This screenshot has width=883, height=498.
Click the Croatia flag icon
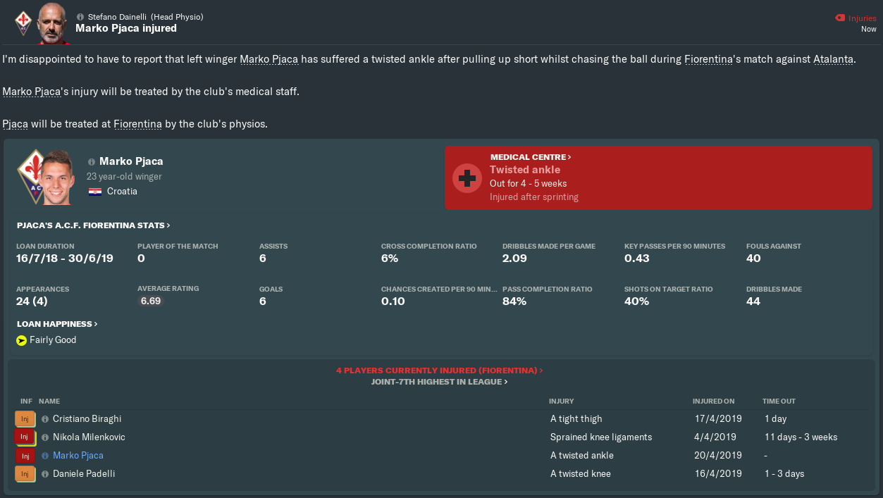[94, 192]
